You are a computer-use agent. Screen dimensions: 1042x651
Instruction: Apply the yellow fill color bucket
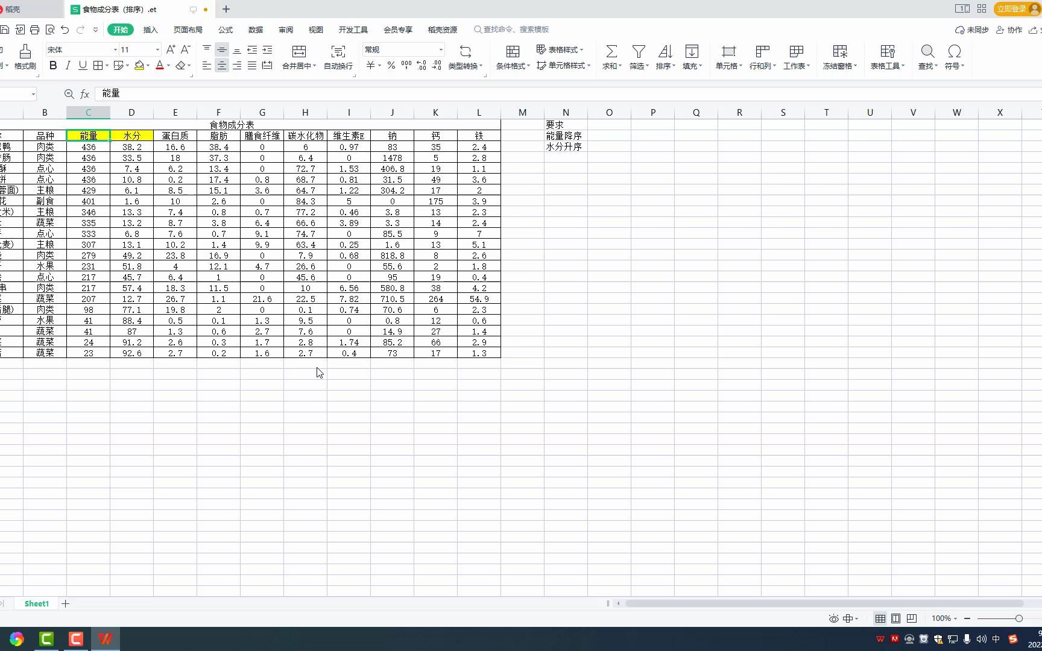pos(139,66)
